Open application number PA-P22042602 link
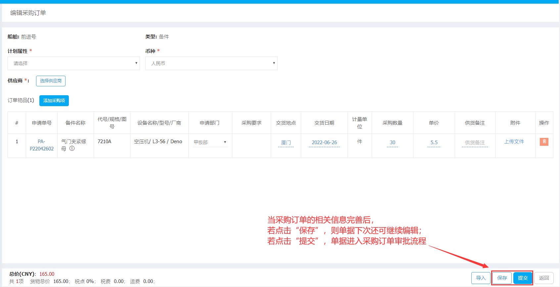 [x=42, y=145]
